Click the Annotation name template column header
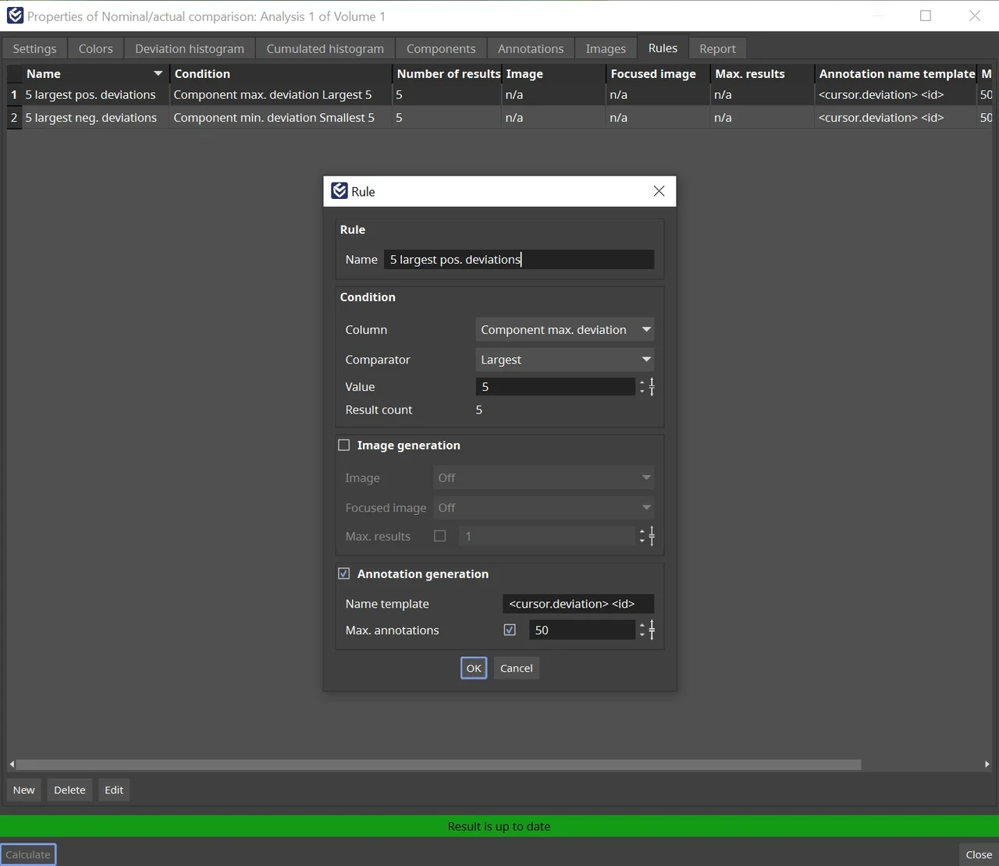Image resolution: width=999 pixels, height=866 pixels. (897, 73)
